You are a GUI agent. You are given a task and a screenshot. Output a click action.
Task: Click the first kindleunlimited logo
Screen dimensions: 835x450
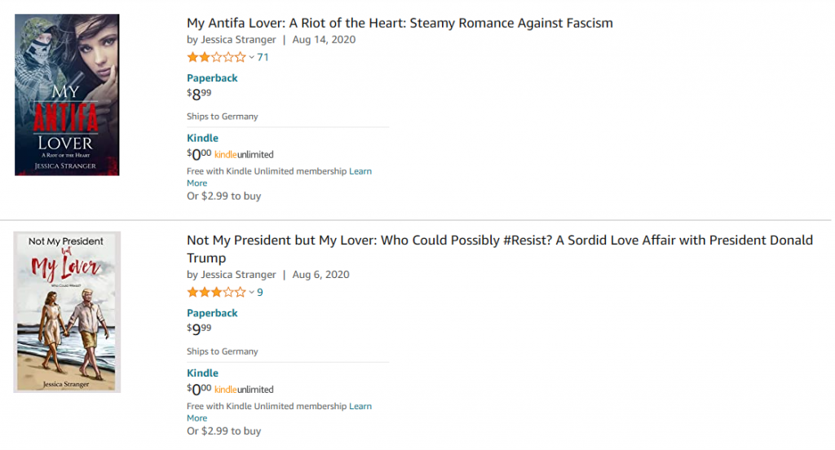(244, 155)
